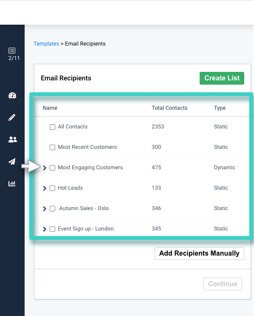
Task: Expand the Most Engaging Customers row chevron
Action: coord(45,168)
